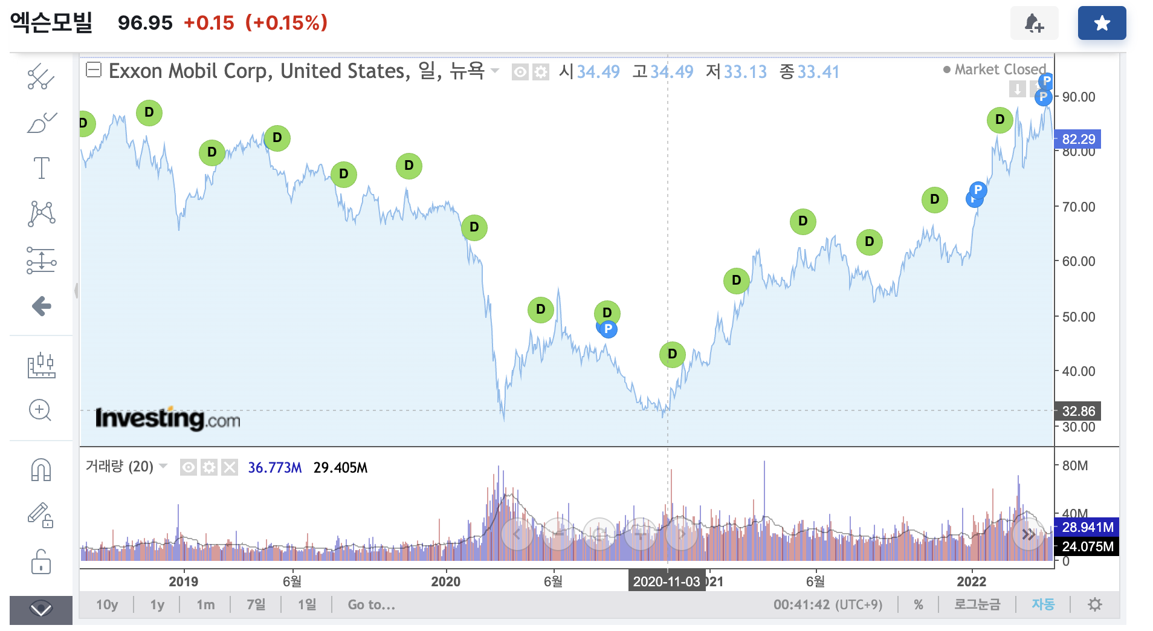The width and height of the screenshot is (1153, 631).
Task: Create a price alert with bell icon
Action: [1034, 24]
